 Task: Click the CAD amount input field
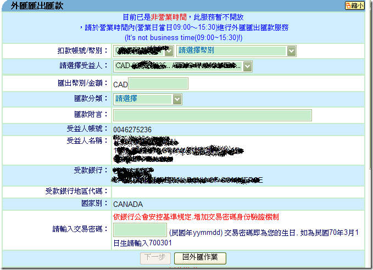coord(158,83)
